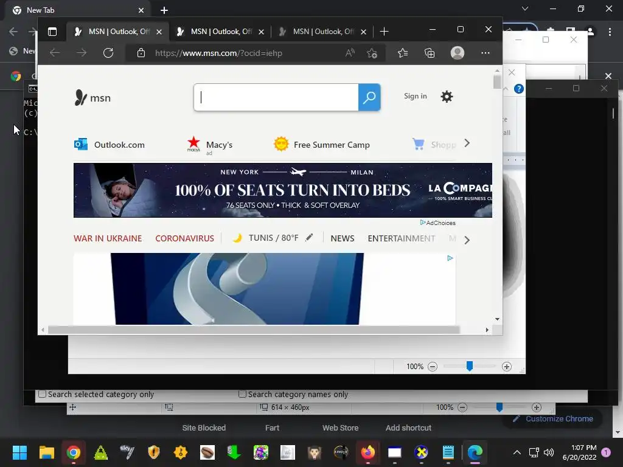Open taskbar clock showing 1:07 PM
This screenshot has height=467, width=623.
point(579,452)
